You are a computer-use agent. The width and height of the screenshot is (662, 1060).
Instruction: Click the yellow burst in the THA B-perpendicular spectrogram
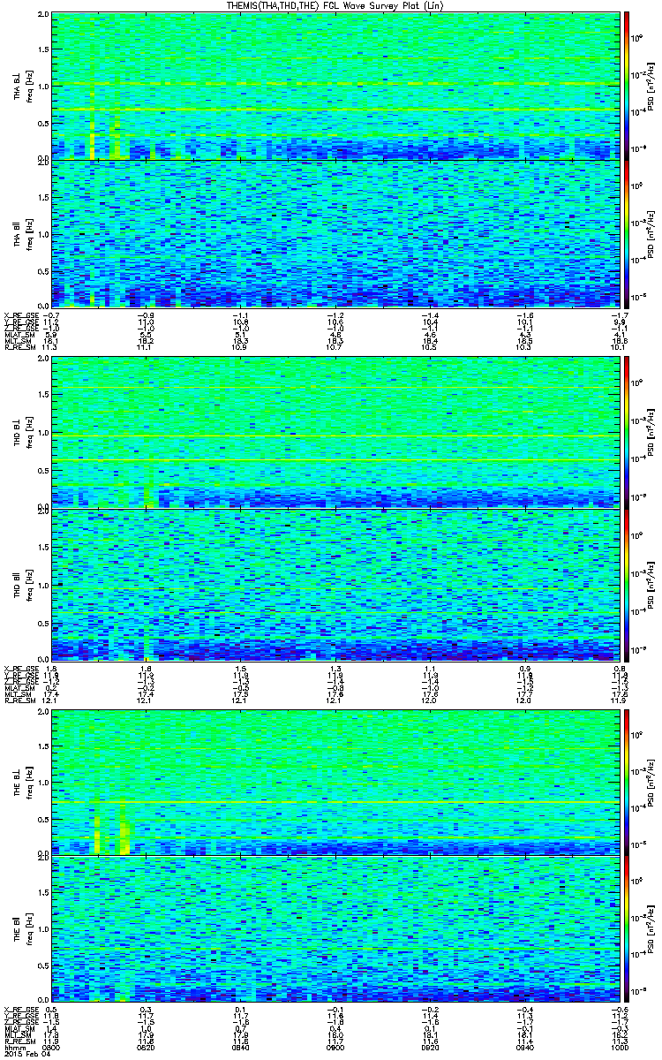(92, 141)
